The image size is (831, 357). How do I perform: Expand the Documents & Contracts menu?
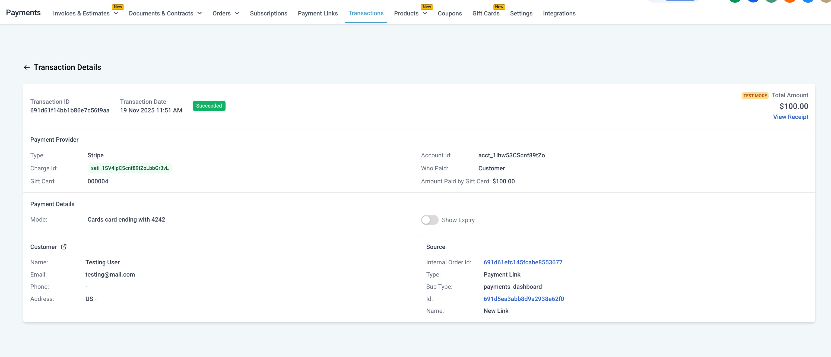199,13
